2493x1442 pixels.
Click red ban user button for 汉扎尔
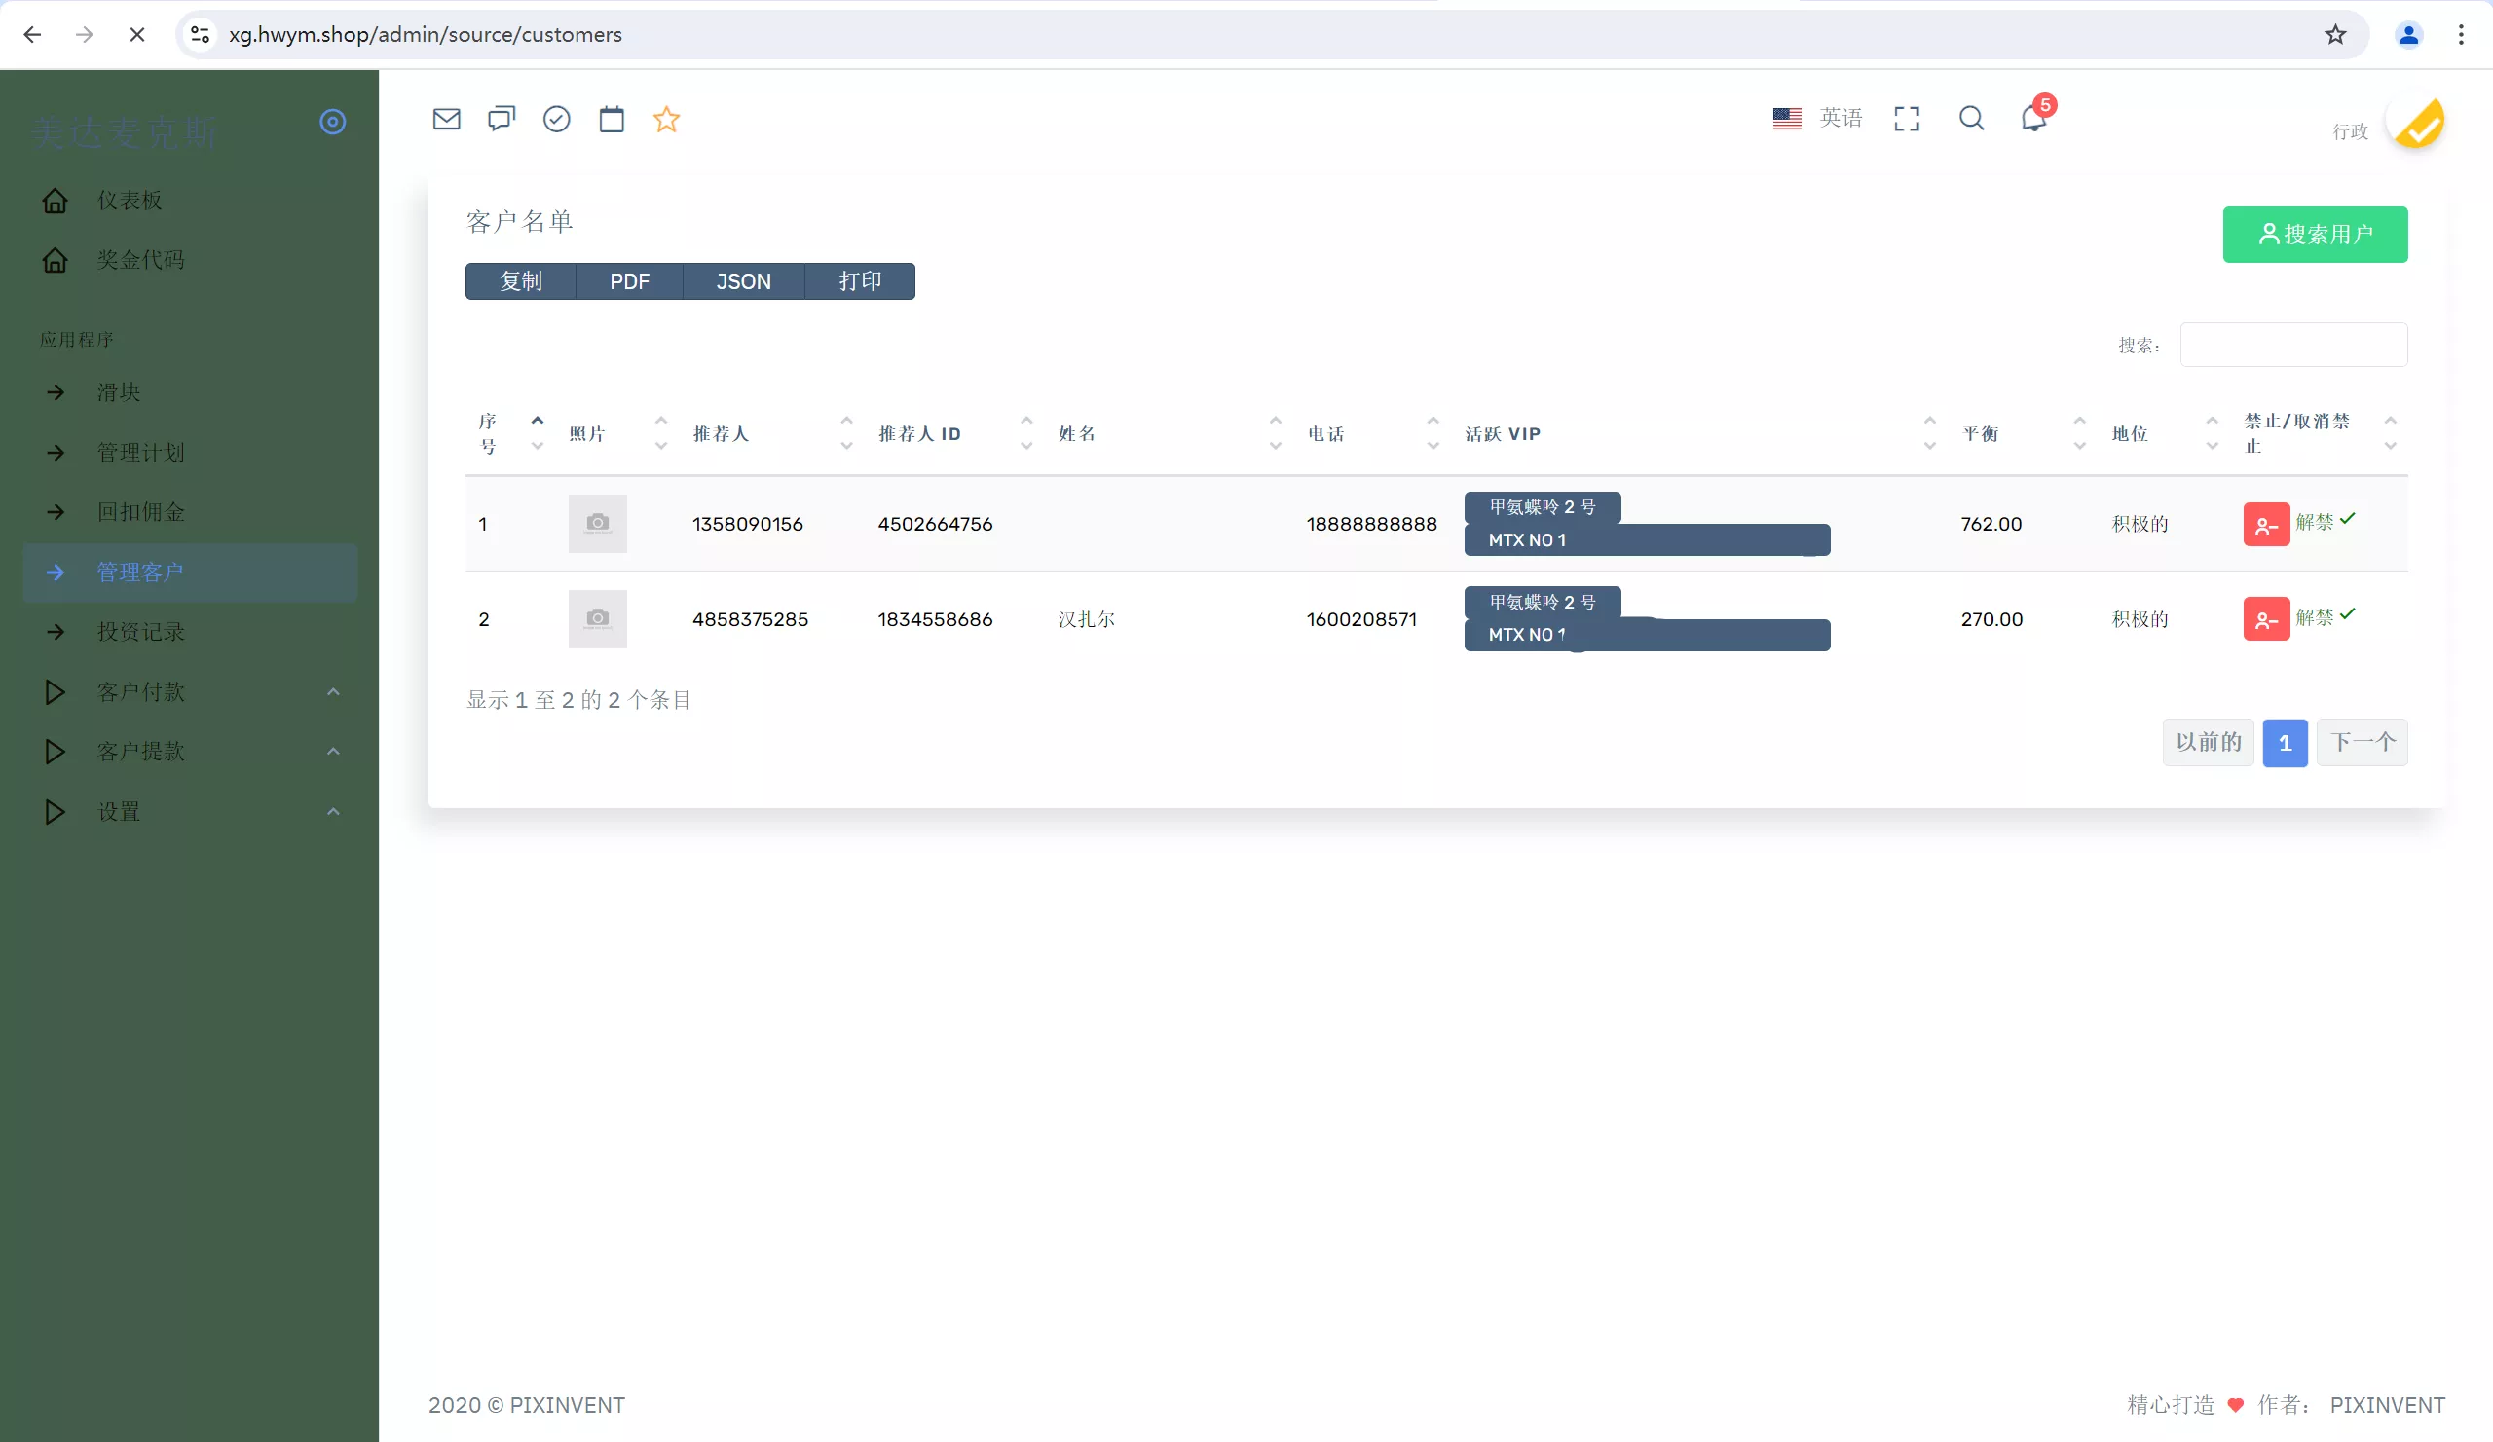pyautogui.click(x=2265, y=619)
